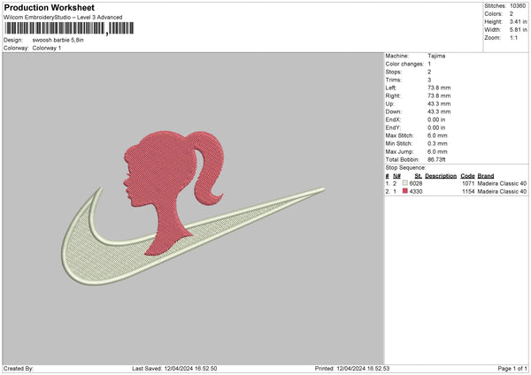
Task: Click design name 'swoosh barbie 5,8in'
Action: pos(58,40)
